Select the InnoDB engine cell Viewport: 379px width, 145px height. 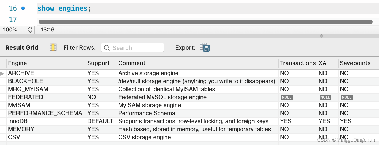18,121
